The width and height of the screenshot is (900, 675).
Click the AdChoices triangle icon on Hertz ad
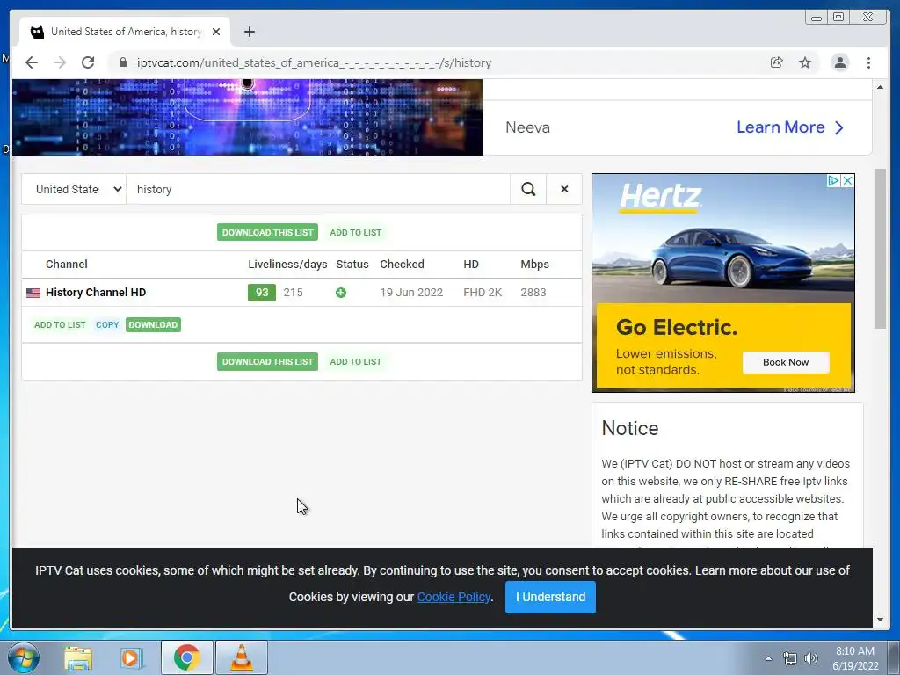pyautogui.click(x=833, y=181)
